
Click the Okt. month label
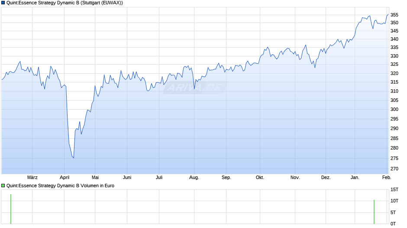260,177
